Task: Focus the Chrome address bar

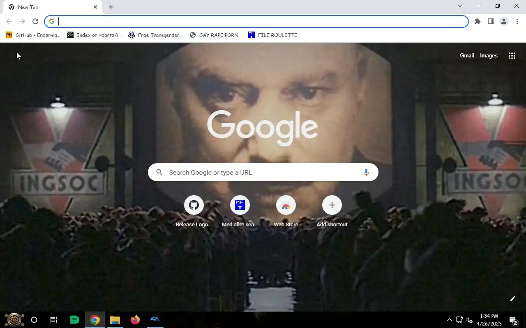Action: (x=256, y=21)
